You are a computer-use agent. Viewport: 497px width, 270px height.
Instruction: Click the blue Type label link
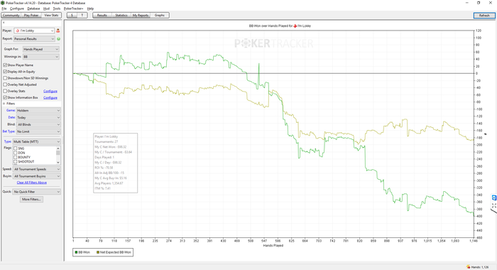pos(8,141)
